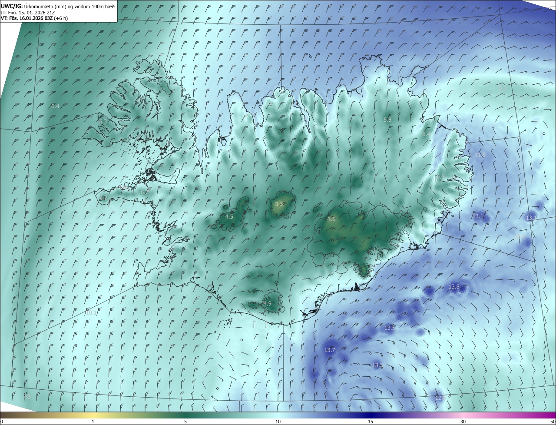Click the 6.2 value label

click(x=103, y=198)
